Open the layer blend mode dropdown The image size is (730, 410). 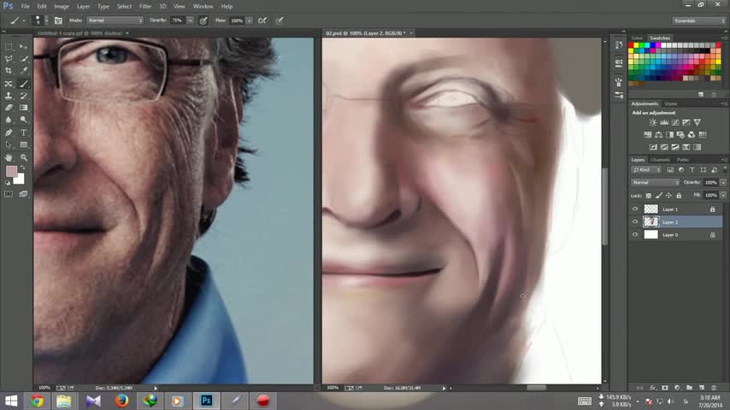tap(656, 183)
